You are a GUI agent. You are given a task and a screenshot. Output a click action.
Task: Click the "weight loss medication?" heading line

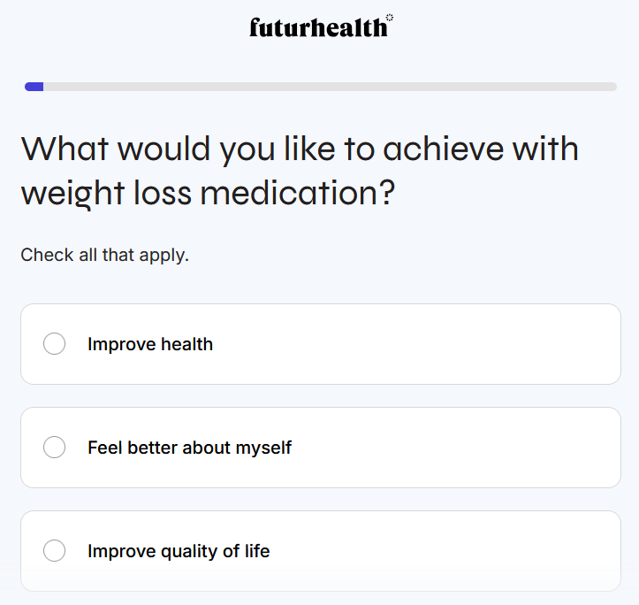pos(208,194)
